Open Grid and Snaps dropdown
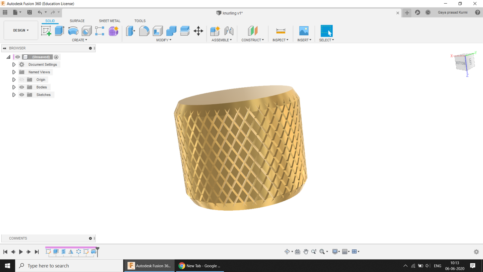This screenshot has width=483, height=272. (x=346, y=251)
